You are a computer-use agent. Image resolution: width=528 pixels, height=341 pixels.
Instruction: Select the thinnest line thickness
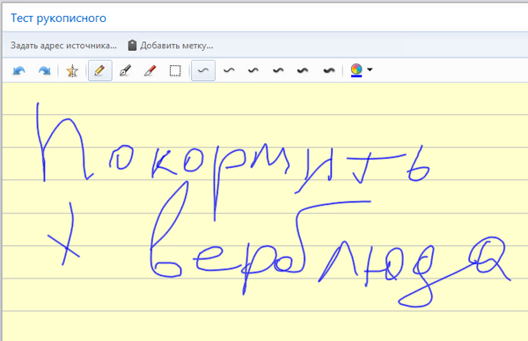203,70
